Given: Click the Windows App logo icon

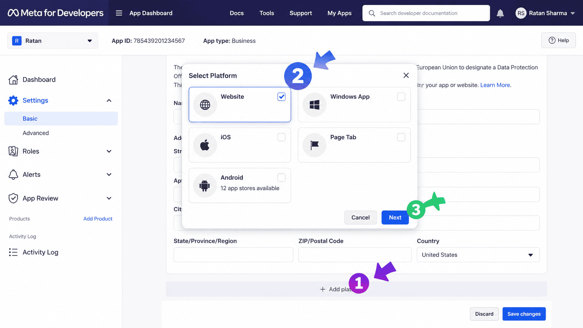Looking at the screenshot, I should (315, 105).
